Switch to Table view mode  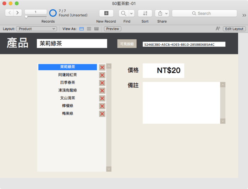point(97,29)
